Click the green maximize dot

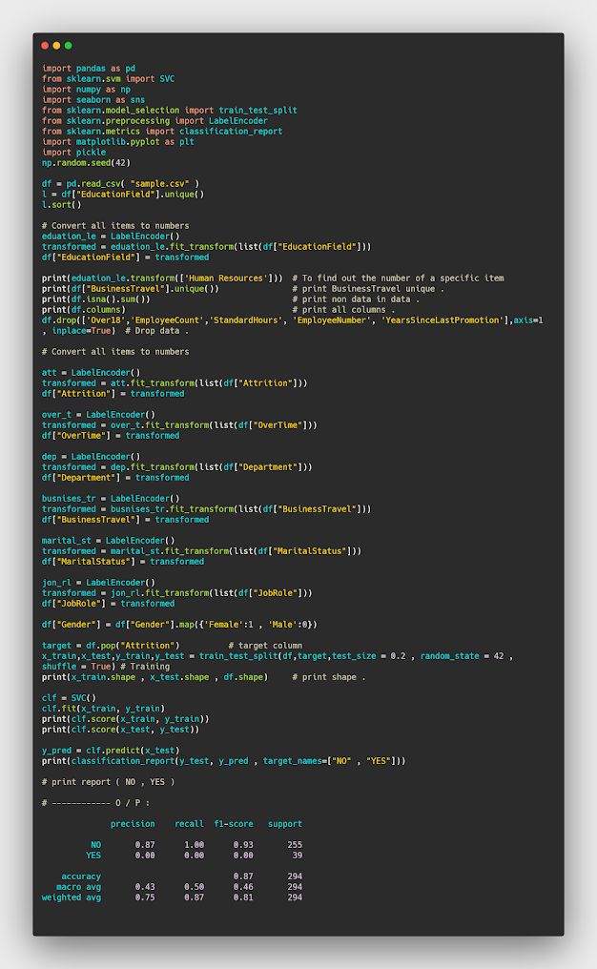pyautogui.click(x=68, y=45)
